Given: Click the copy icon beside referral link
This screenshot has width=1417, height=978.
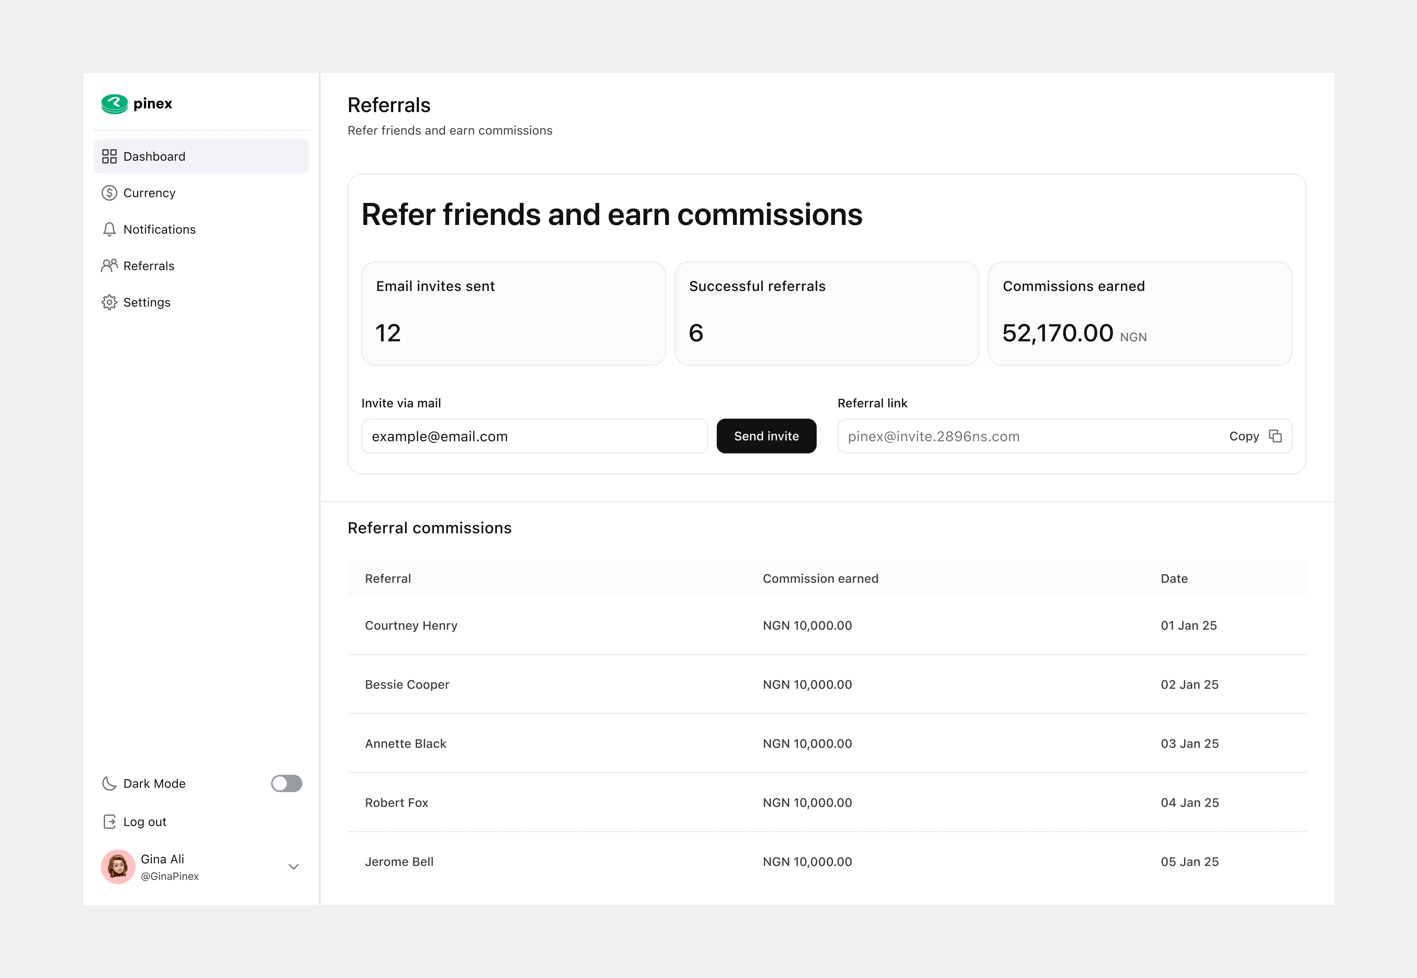Looking at the screenshot, I should 1275,436.
